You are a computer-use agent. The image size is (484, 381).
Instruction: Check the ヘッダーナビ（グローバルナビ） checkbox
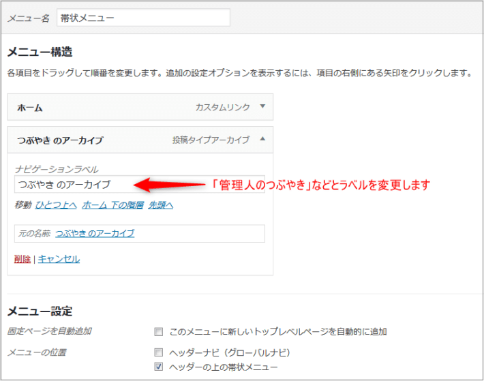159,352
